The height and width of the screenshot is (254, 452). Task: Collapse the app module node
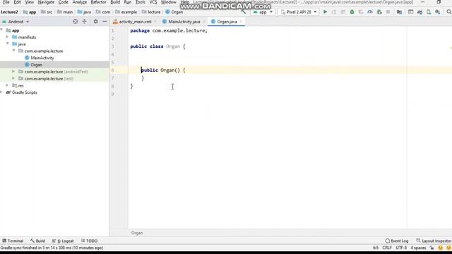[1, 30]
